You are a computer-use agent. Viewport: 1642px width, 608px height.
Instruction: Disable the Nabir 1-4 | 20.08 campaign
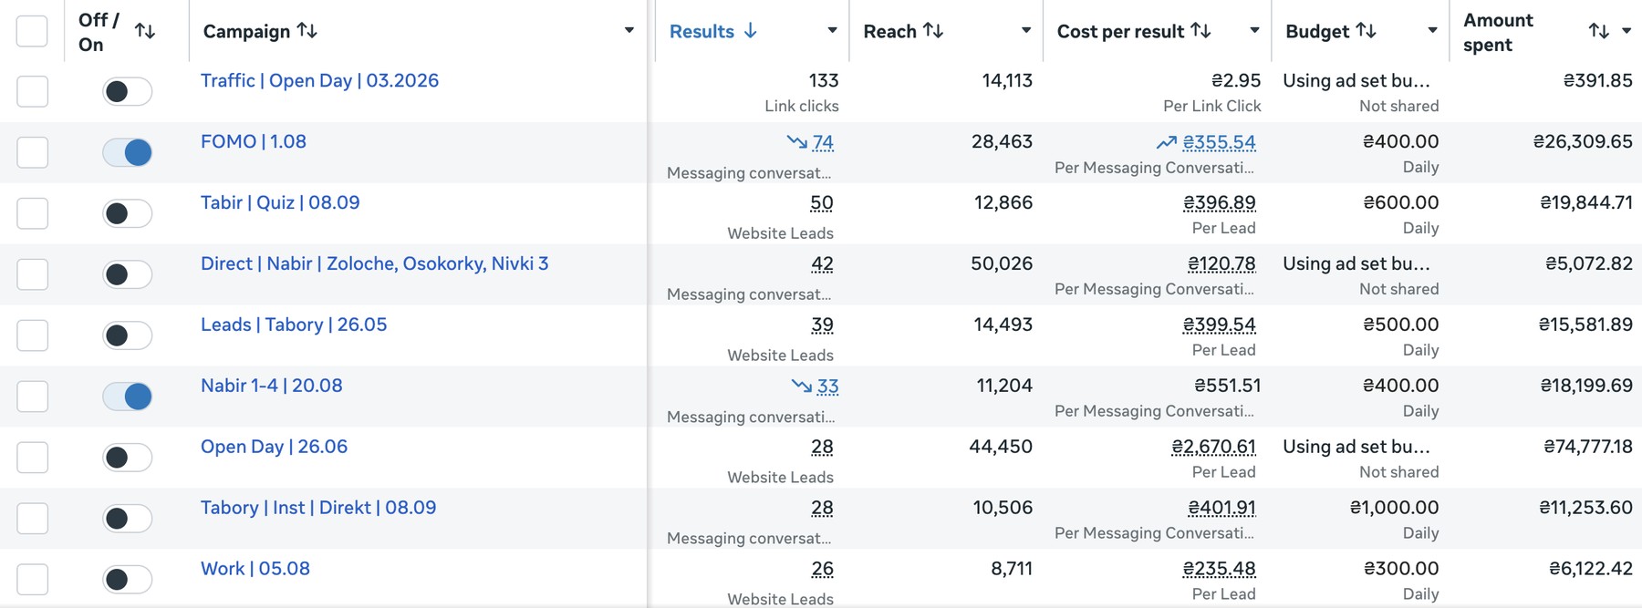tap(127, 397)
